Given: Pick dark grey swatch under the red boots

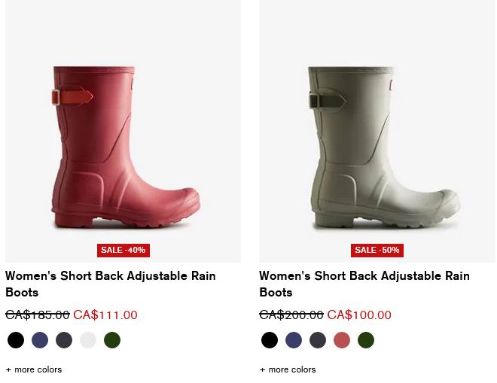Looking at the screenshot, I should pos(64,340).
